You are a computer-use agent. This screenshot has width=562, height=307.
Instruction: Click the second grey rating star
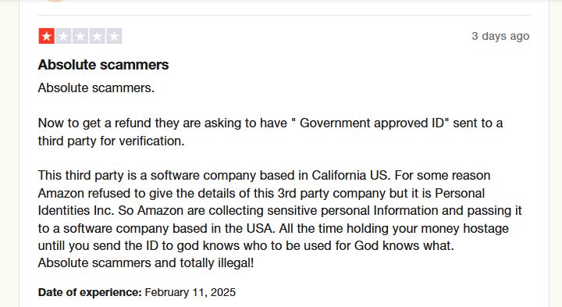coord(63,36)
